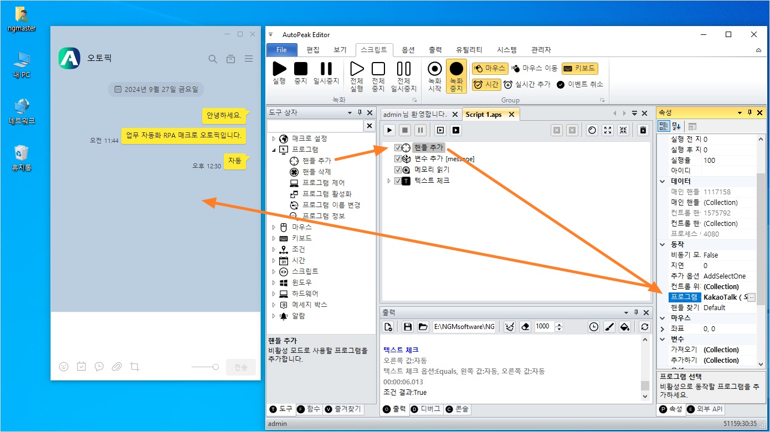Viewport: 770px width, 432px height.
Task: Click the capture crop icon in KakaoTalk
Action: point(134,367)
